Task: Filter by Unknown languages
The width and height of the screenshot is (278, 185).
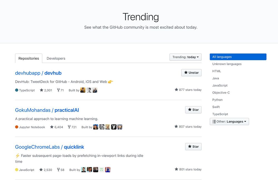Action: click(x=227, y=64)
